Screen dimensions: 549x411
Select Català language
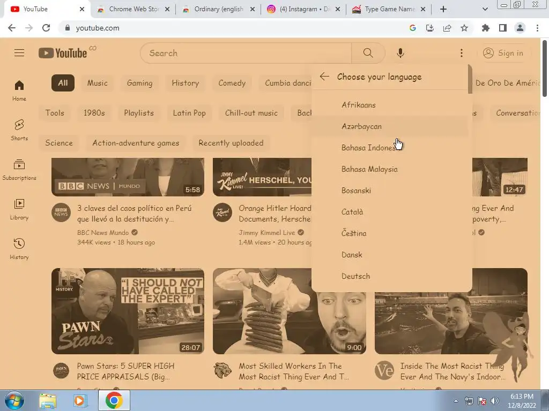click(390, 212)
